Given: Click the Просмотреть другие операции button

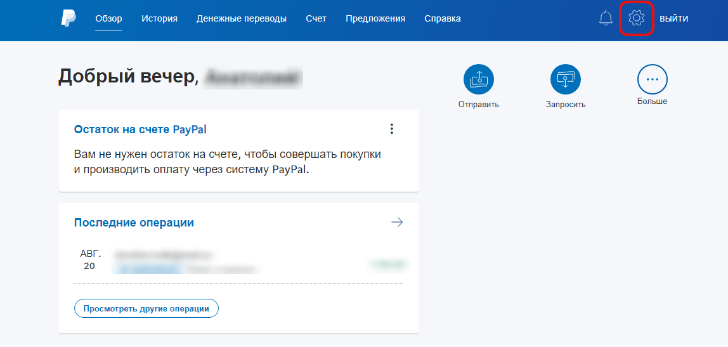Looking at the screenshot, I should point(146,308).
